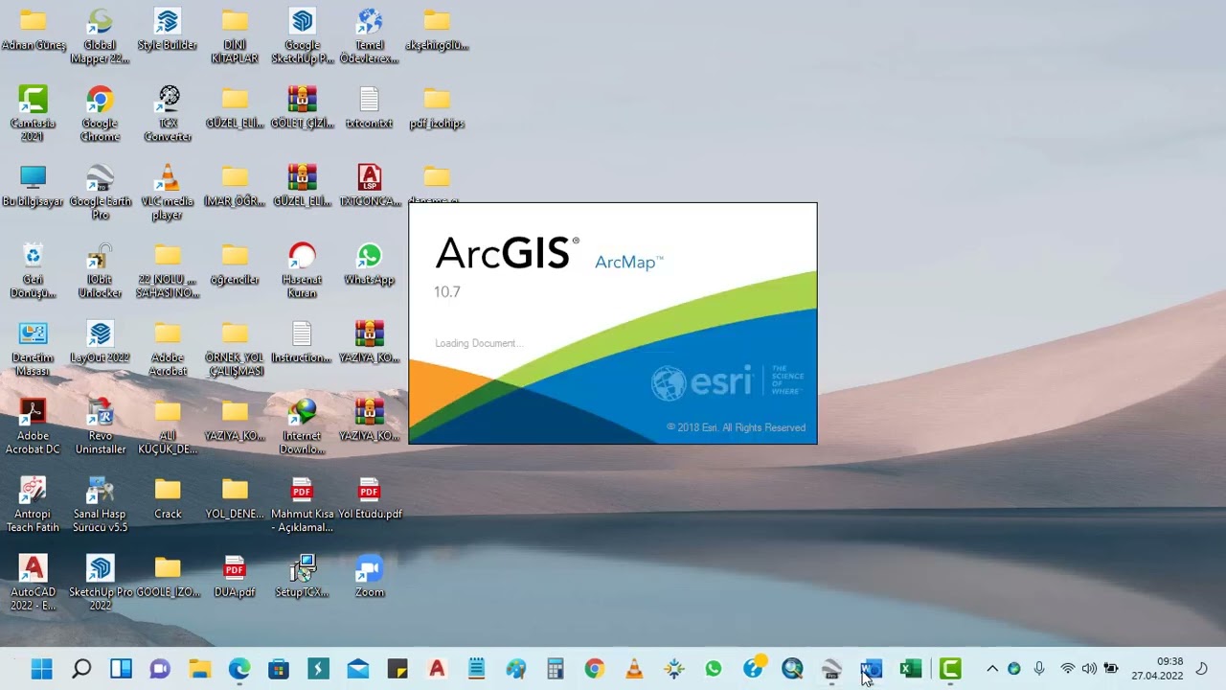Open the Calculator taskbar icon
Viewport: 1226px width, 690px height.
pos(555,669)
